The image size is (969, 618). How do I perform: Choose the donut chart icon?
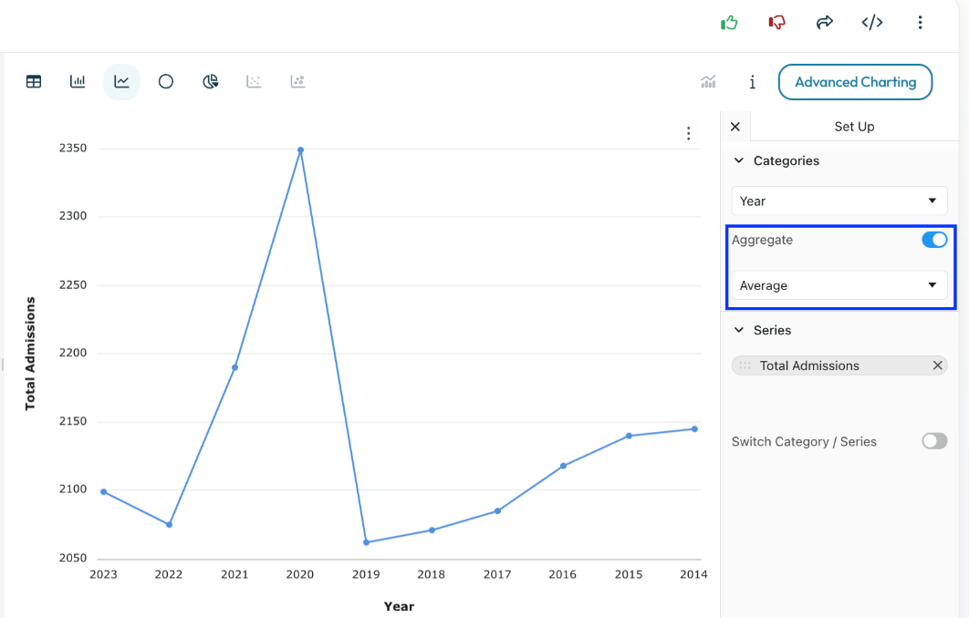pos(166,82)
